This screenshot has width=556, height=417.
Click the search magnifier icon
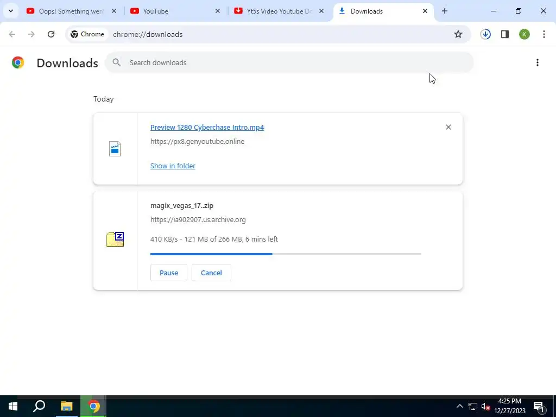tap(116, 62)
